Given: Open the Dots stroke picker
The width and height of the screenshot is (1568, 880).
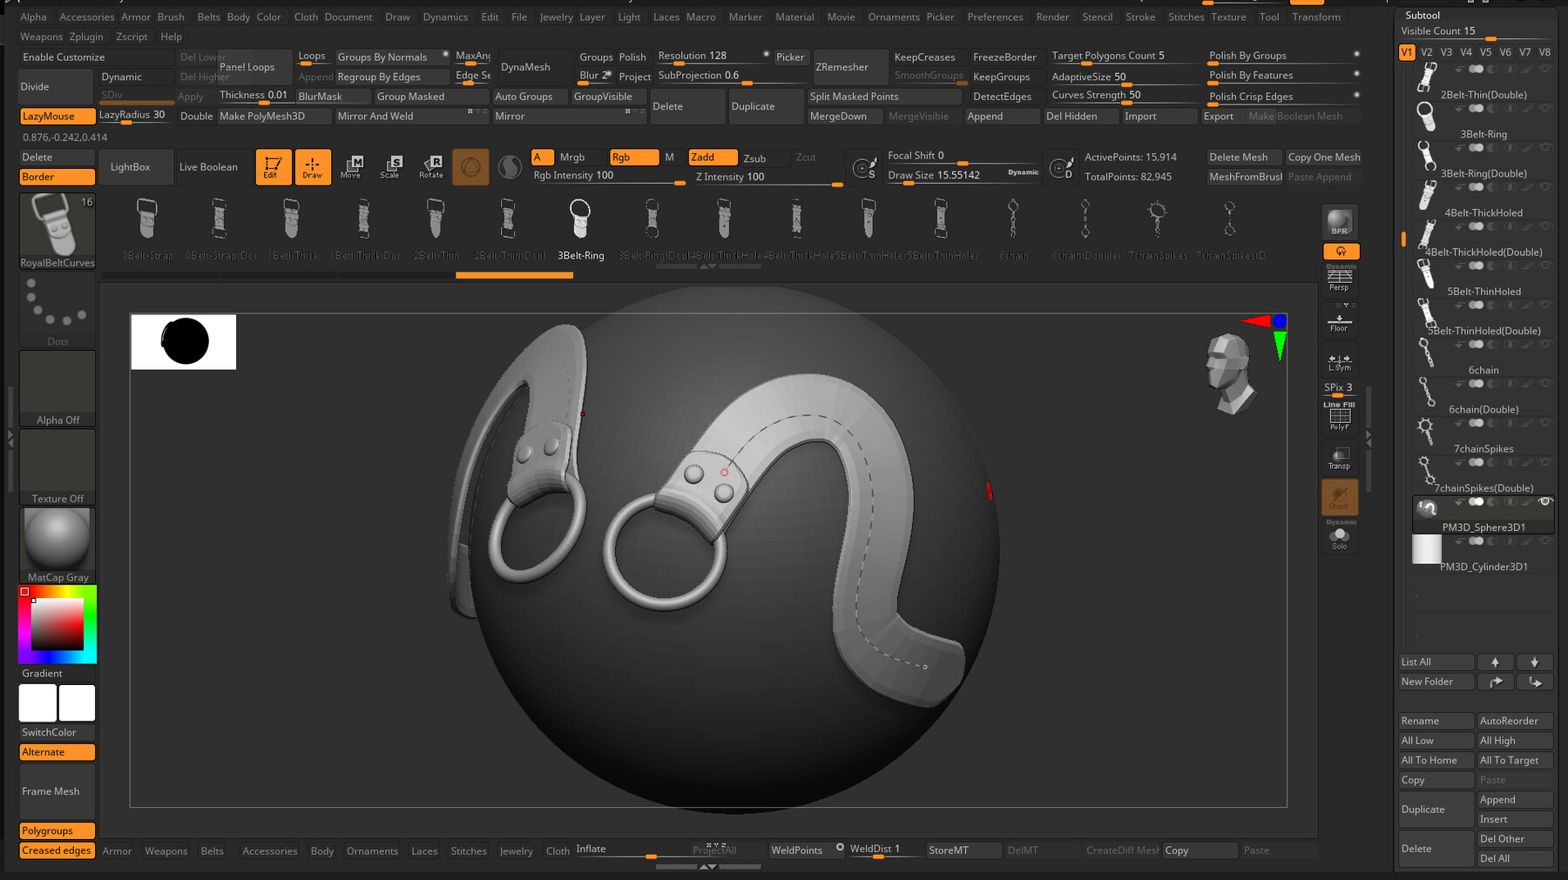Looking at the screenshot, I should [57, 310].
